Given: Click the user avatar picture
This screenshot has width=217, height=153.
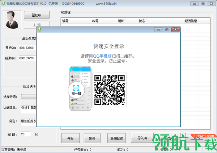Looking at the screenshot, I should (x=12, y=20).
